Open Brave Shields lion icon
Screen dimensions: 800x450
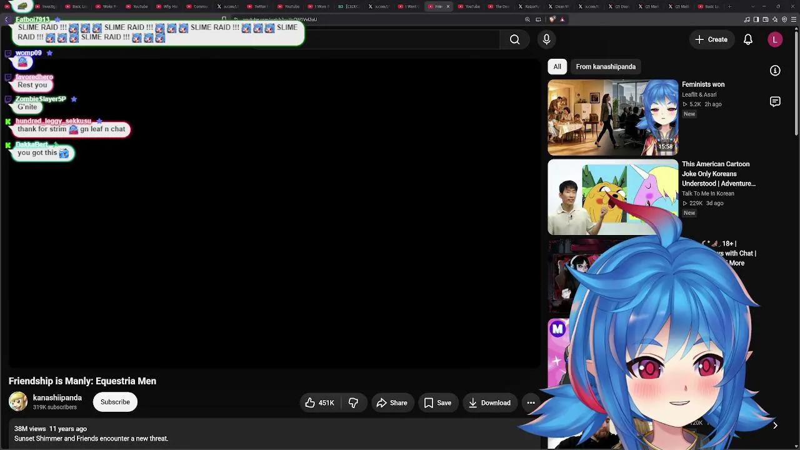tap(552, 19)
